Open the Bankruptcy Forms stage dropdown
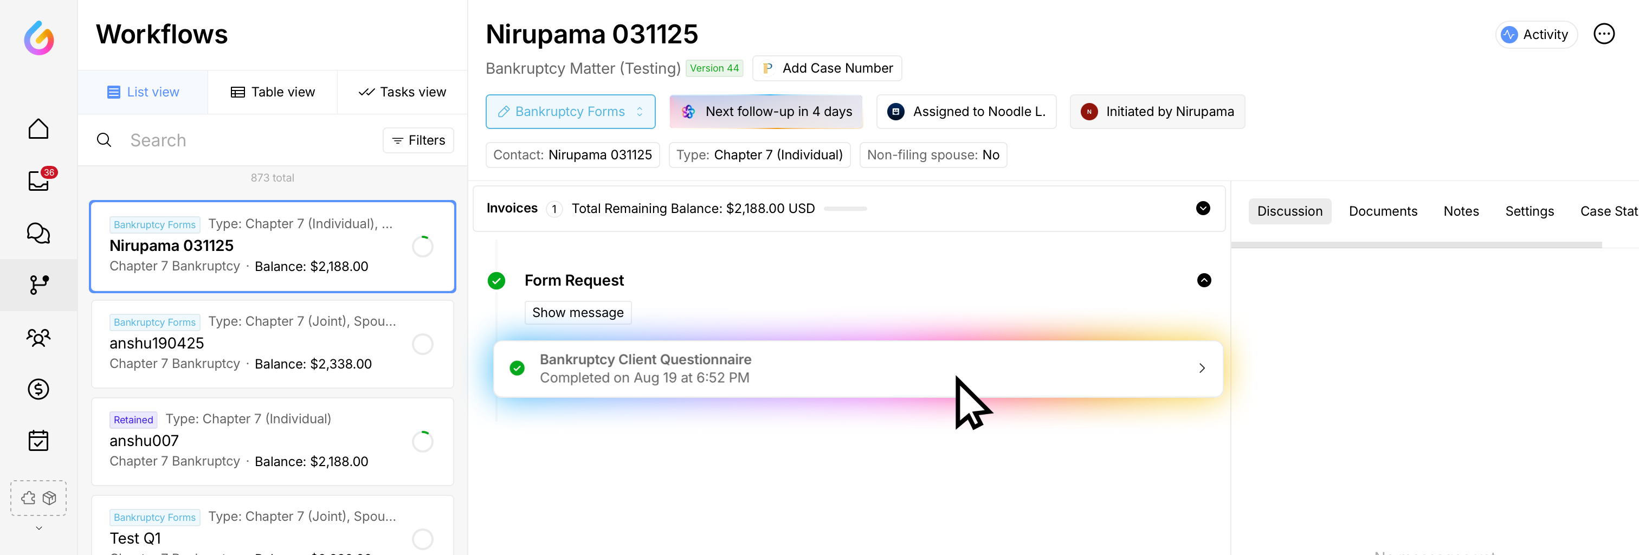Image resolution: width=1639 pixels, height=555 pixels. 570,112
